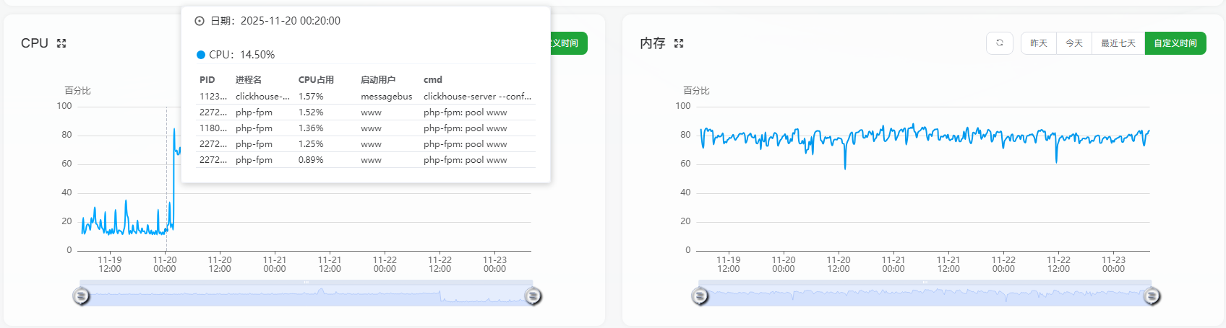Click the messagebus user cell
The width and height of the screenshot is (1226, 328).
coord(387,97)
